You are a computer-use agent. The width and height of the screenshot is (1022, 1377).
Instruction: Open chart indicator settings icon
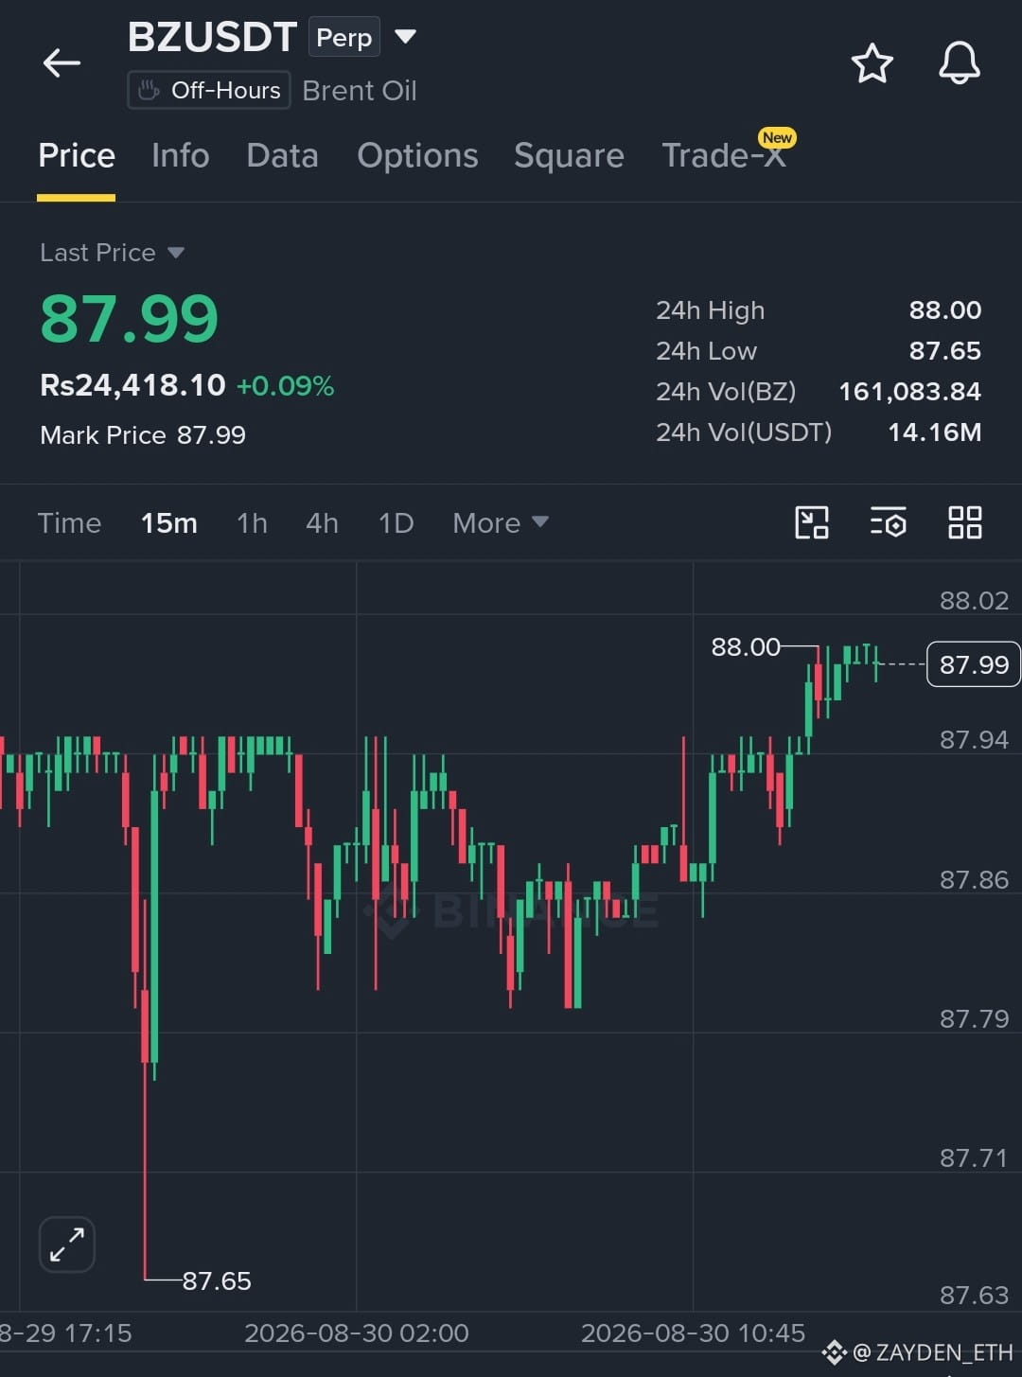[888, 522]
